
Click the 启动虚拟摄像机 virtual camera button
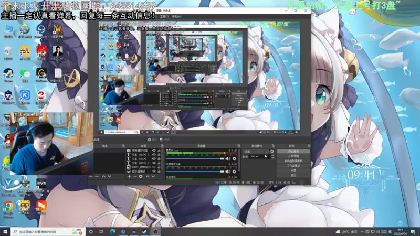(293, 161)
